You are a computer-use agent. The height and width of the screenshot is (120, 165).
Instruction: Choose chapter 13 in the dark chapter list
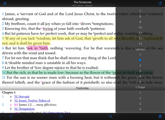click(140, 44)
